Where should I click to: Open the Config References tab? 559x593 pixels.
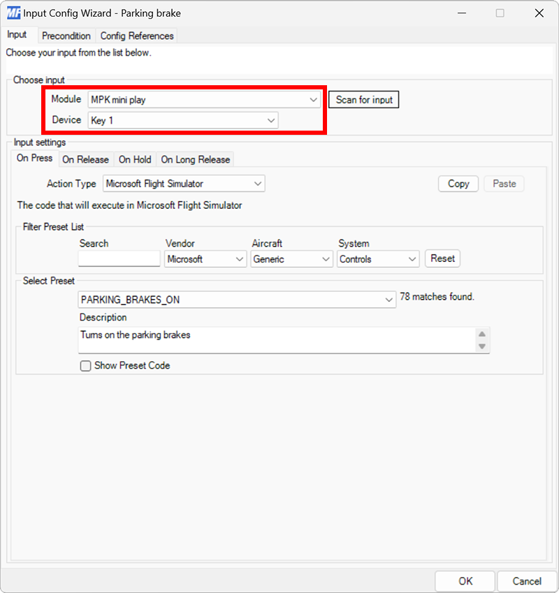click(x=137, y=36)
